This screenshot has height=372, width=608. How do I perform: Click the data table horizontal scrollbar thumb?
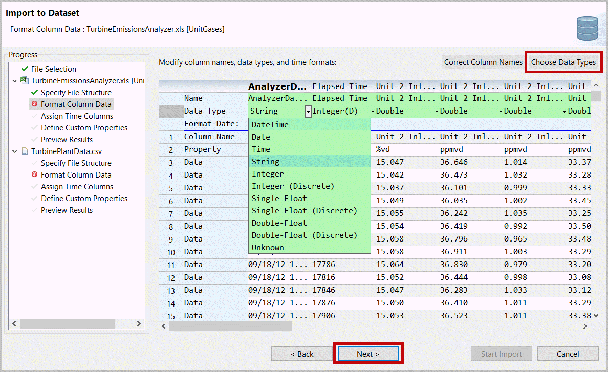pyautogui.click(x=230, y=326)
